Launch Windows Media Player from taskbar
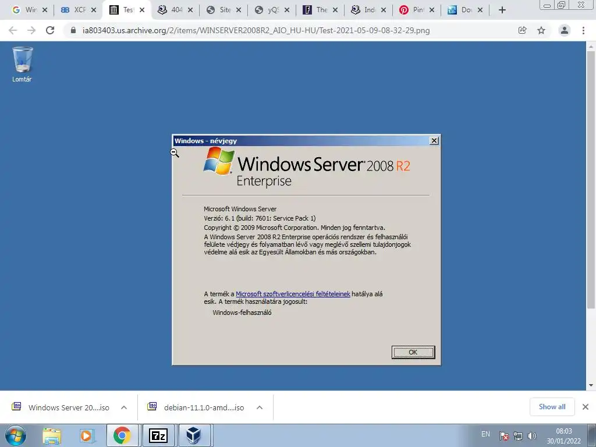 [x=86, y=435]
